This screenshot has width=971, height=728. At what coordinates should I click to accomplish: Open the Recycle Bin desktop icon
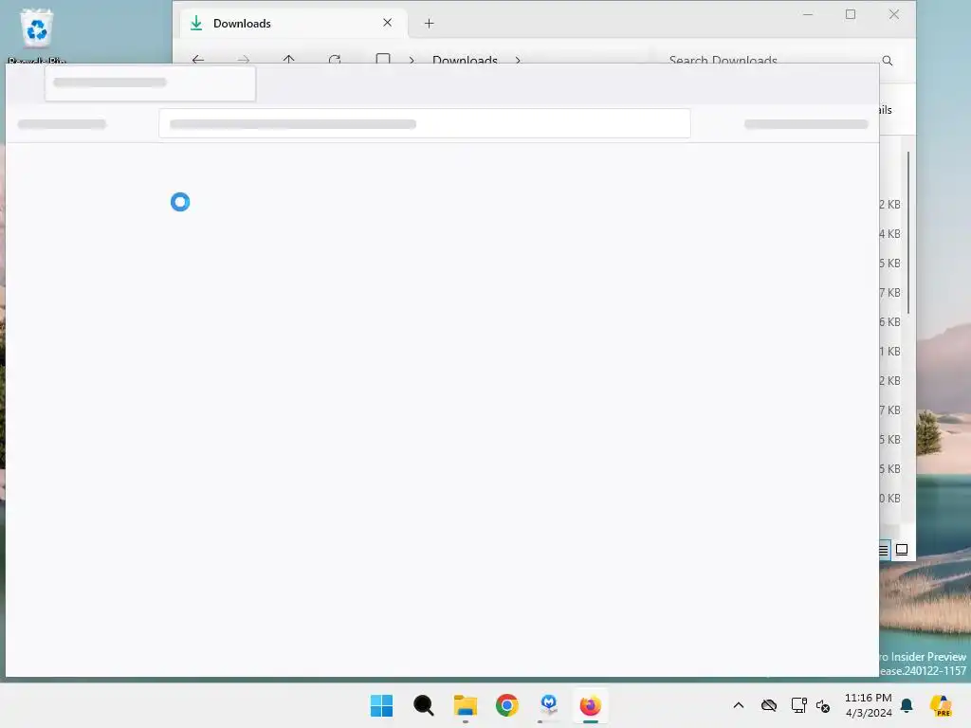pos(37,34)
